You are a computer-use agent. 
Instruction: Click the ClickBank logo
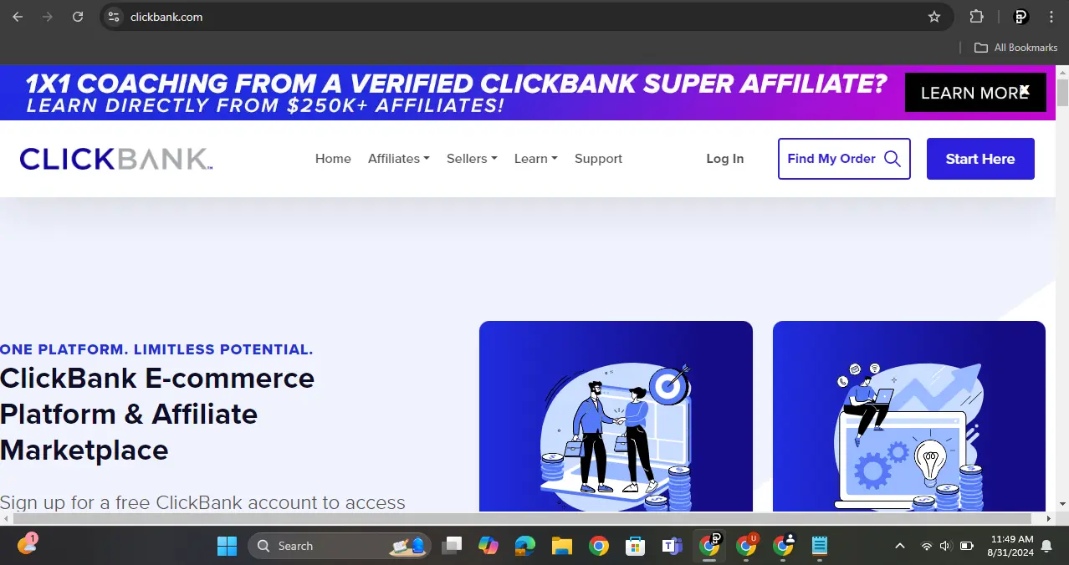tap(116, 159)
